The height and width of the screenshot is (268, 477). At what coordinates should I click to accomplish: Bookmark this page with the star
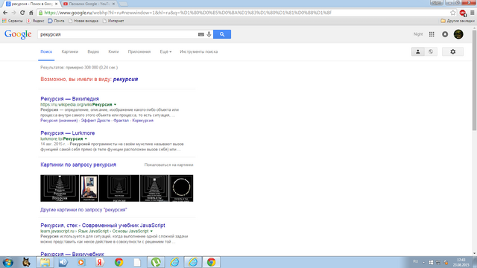pyautogui.click(x=452, y=13)
